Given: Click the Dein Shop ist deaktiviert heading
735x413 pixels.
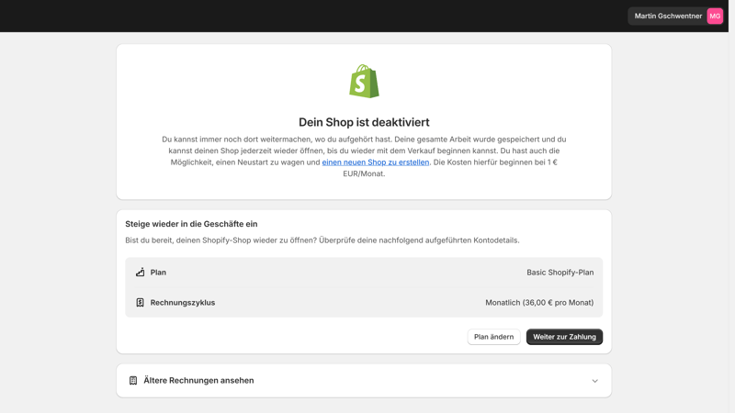Looking at the screenshot, I should pyautogui.click(x=364, y=122).
